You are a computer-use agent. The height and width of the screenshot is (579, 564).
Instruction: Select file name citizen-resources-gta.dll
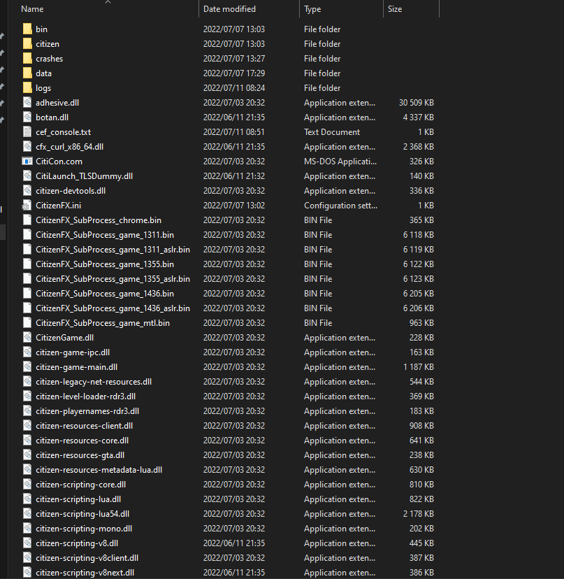[x=80, y=455]
